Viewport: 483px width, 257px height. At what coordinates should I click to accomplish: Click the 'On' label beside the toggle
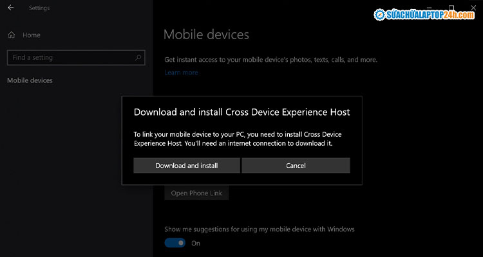(196, 243)
